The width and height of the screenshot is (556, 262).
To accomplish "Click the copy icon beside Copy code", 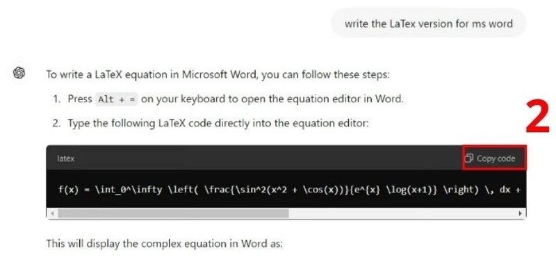I will [x=468, y=158].
